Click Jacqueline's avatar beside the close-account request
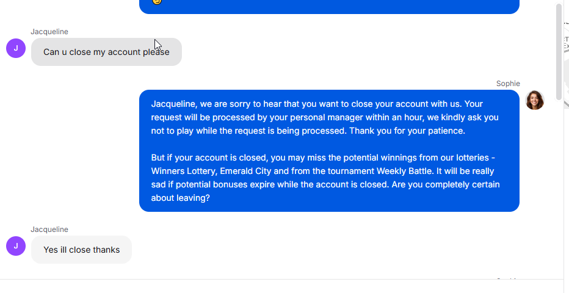Screen dimensions: 569x293 tap(16, 48)
